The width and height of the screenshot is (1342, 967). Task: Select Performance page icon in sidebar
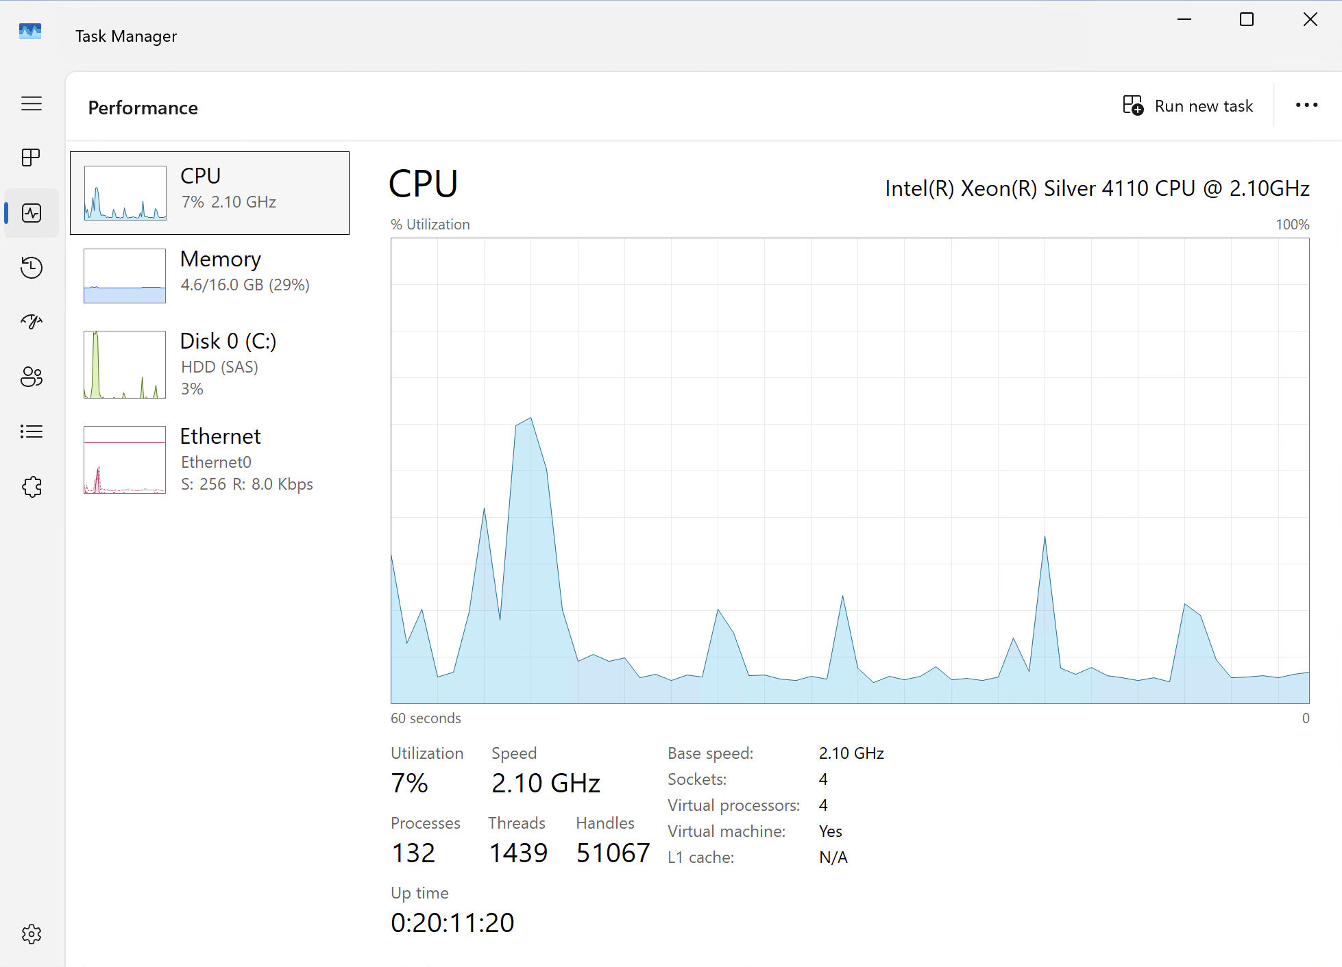[x=32, y=213]
